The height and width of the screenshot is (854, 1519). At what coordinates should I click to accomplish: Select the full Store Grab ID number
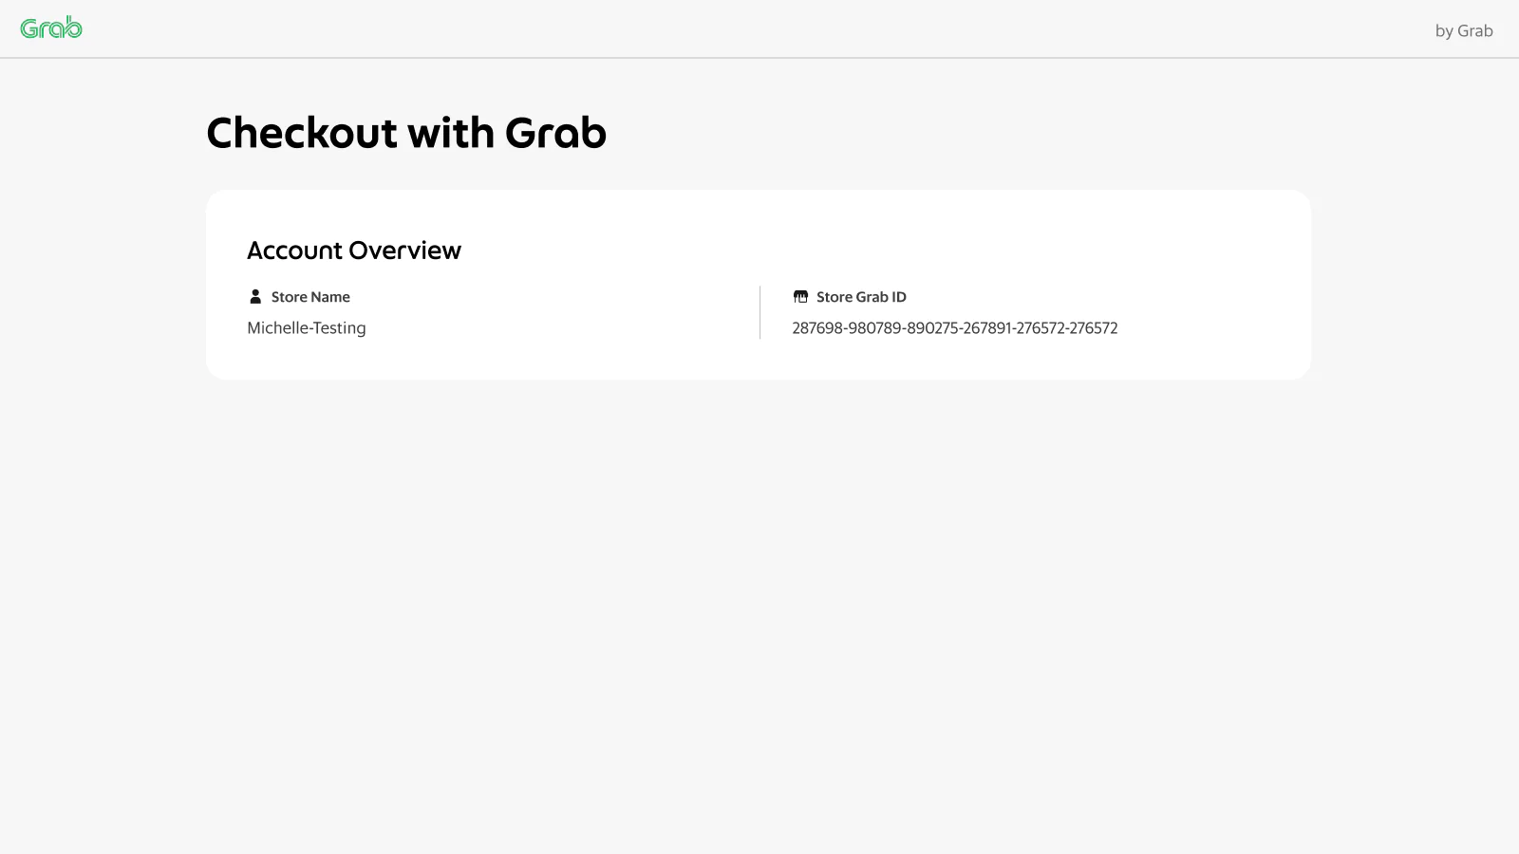[x=954, y=328]
